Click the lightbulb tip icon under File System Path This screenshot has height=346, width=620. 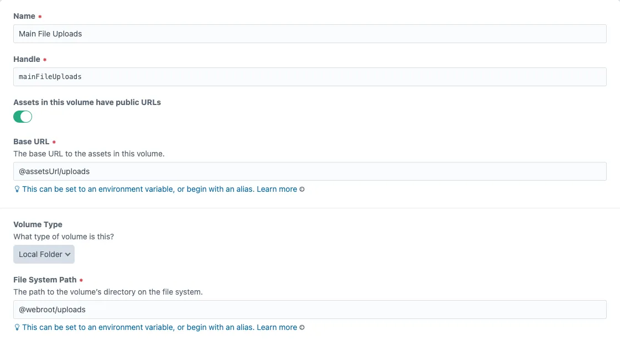[x=17, y=327]
